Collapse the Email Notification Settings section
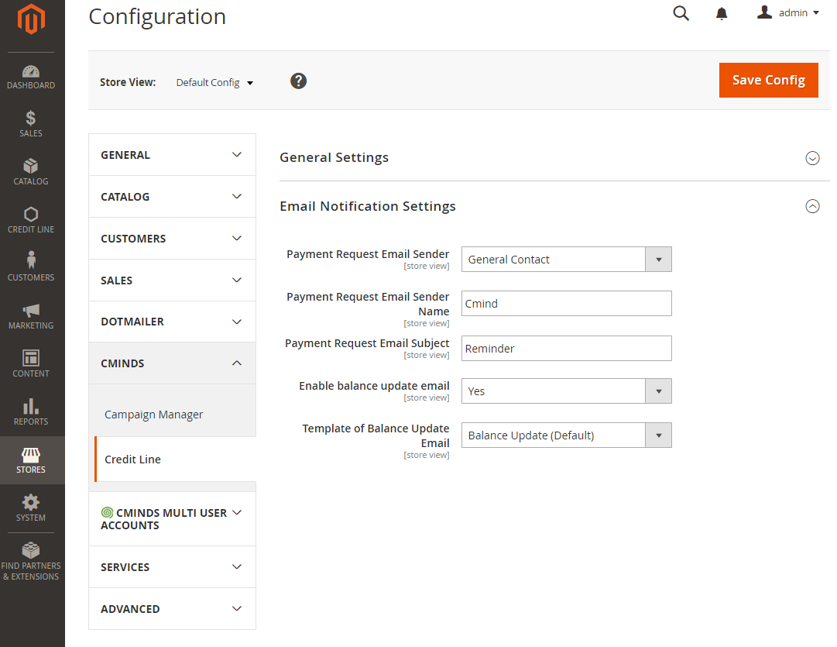The height and width of the screenshot is (647, 837). pos(812,206)
